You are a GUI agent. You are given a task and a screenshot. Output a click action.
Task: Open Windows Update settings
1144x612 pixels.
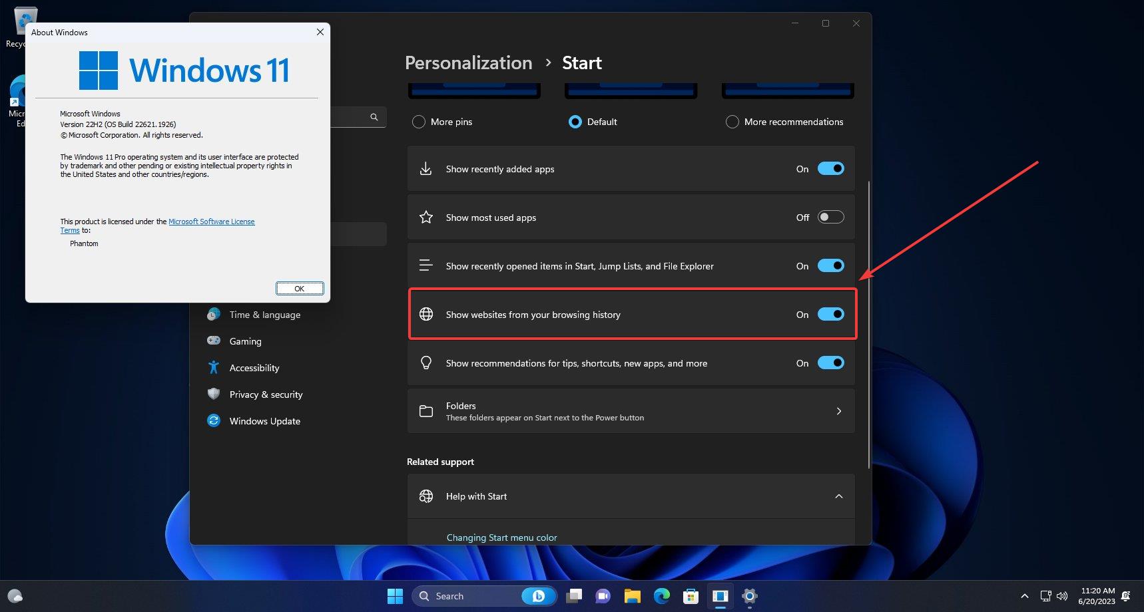265,421
